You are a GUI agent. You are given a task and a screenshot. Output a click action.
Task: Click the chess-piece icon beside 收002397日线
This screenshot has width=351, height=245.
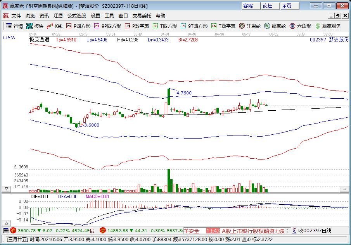(x=294, y=230)
